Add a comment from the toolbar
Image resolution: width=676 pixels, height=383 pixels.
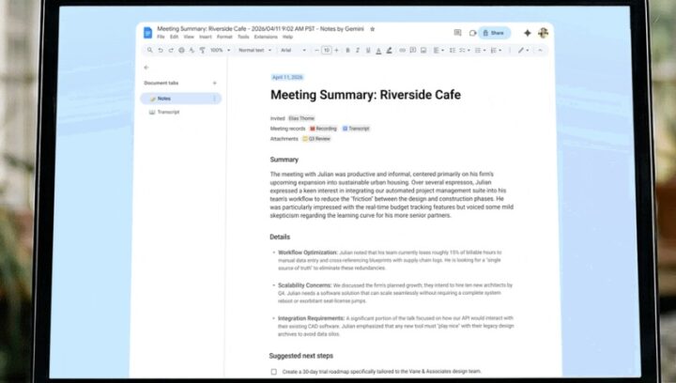412,51
